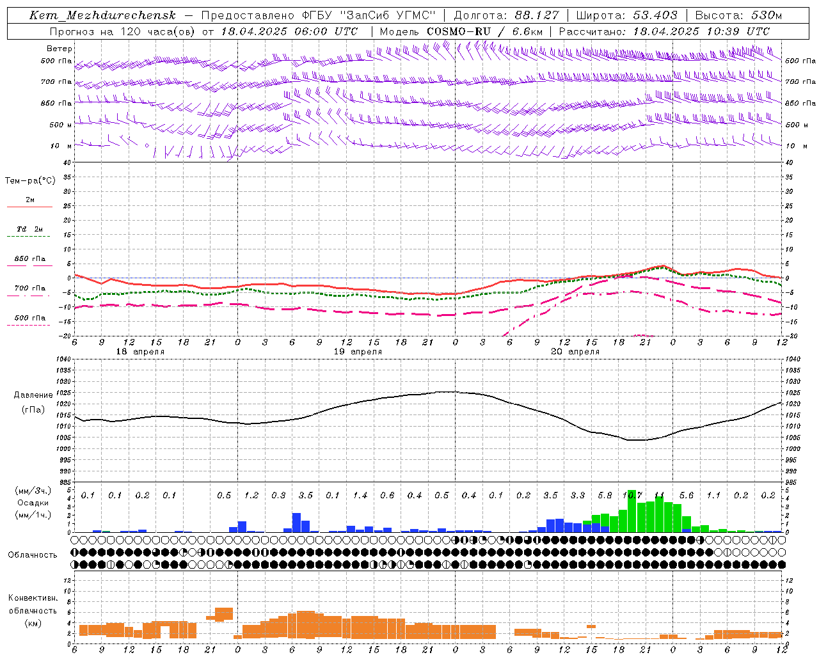Click the date label 20 апреля
The image size is (819, 655).
coord(575,352)
